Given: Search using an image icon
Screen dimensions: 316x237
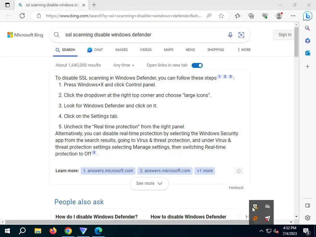Looking at the screenshot, I should 241,35.
